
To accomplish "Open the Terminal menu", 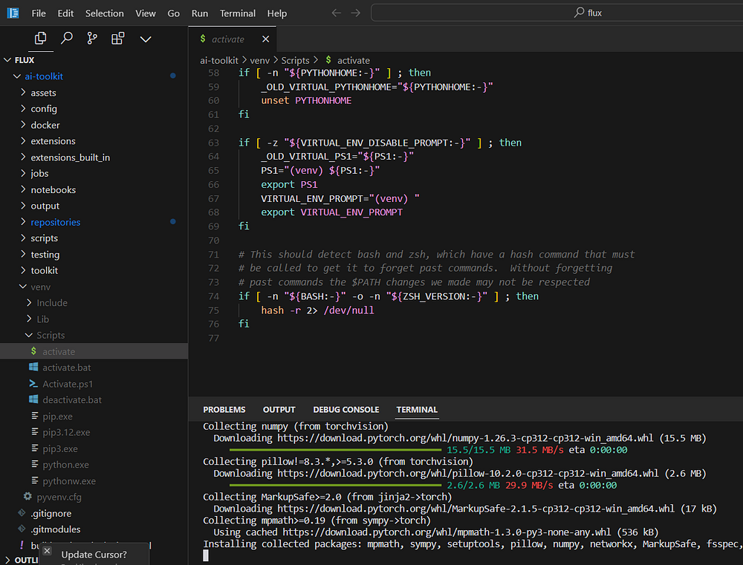I will click(237, 13).
